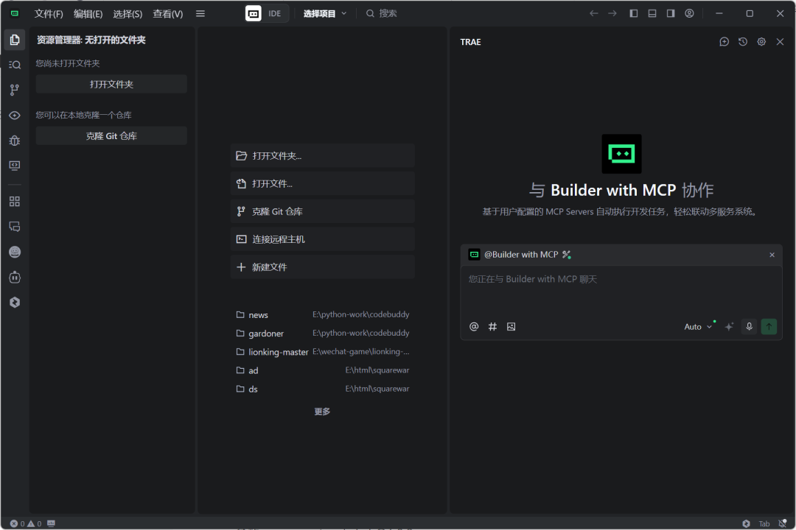Open recent project ds
796x530 pixels.
[x=322, y=389]
